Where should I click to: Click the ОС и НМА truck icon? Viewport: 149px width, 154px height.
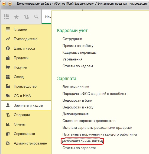pos(8,96)
